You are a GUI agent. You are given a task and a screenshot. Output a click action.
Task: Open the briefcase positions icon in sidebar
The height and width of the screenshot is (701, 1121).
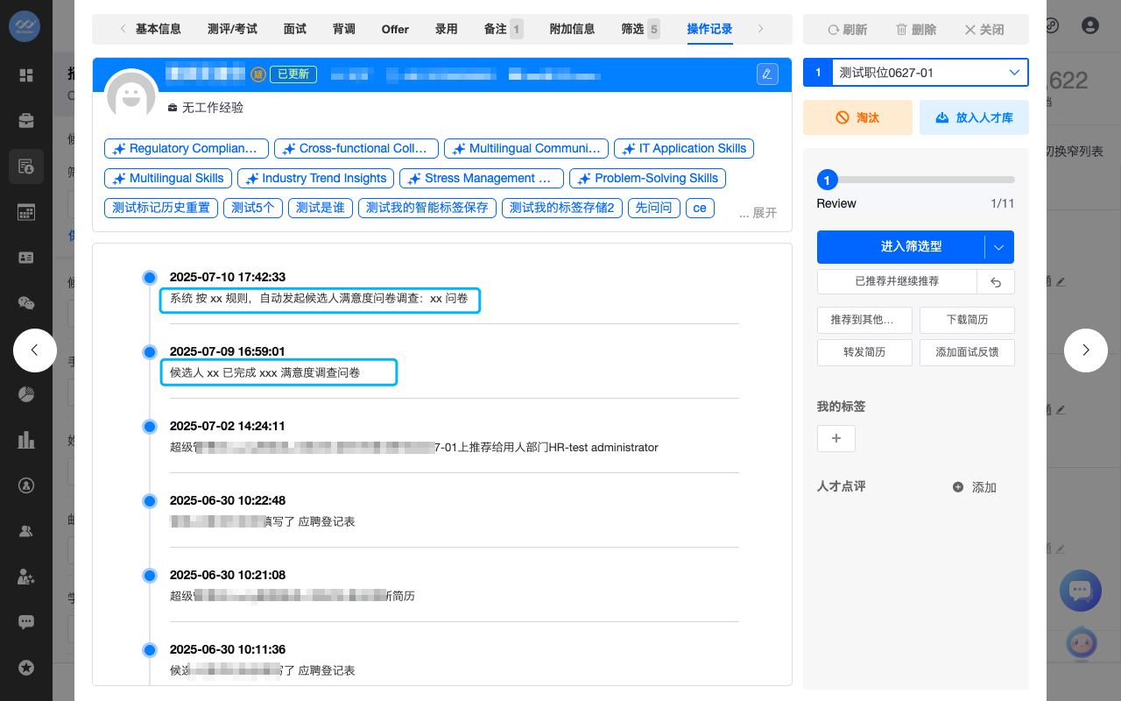point(26,120)
